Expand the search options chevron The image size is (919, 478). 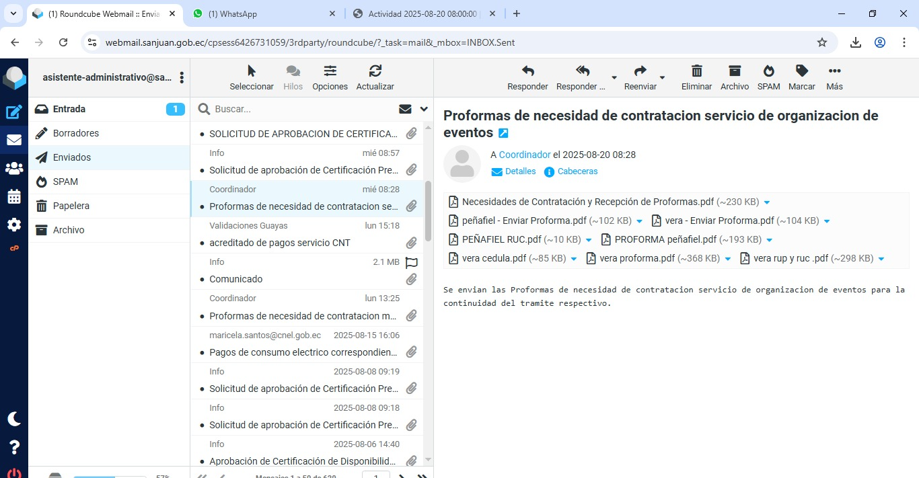[x=424, y=109]
